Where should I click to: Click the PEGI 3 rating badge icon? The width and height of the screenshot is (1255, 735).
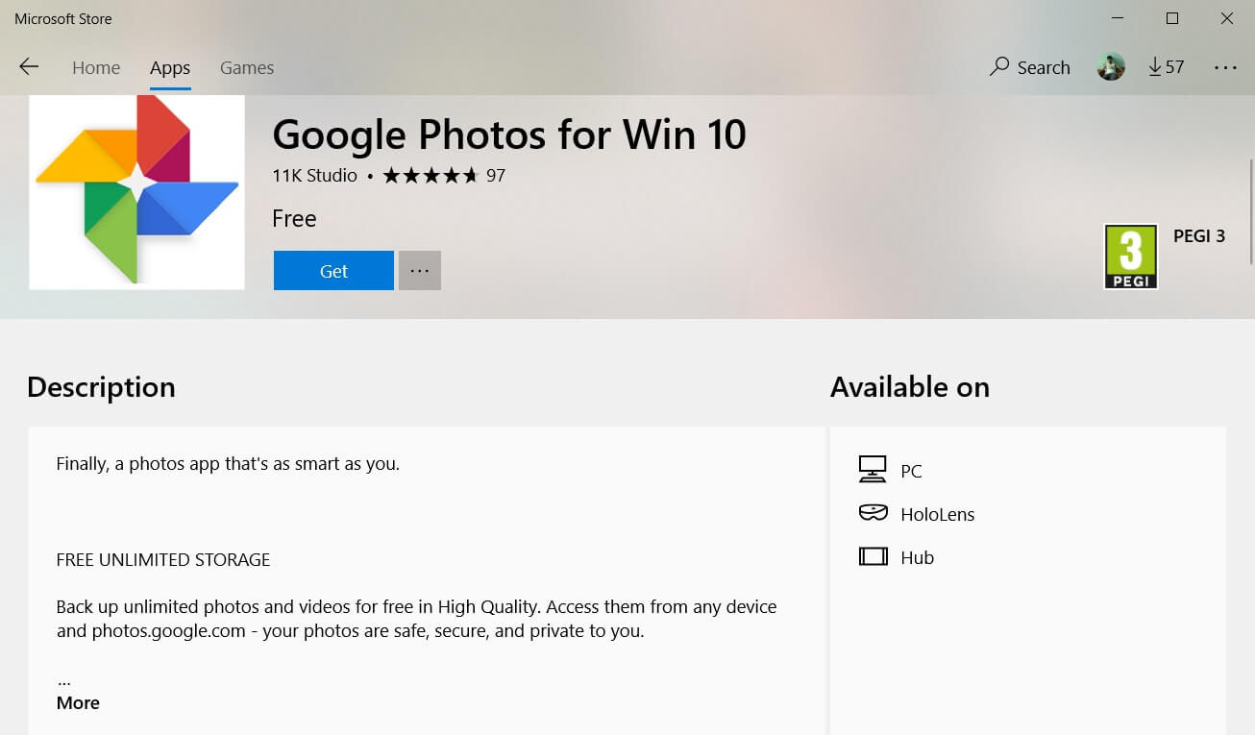1131,257
